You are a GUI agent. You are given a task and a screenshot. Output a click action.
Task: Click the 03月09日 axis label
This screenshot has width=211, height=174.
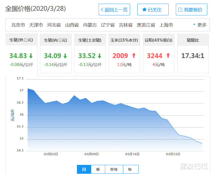[x=91, y=154]
